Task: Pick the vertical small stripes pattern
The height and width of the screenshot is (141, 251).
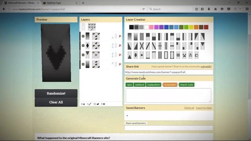Action: (160, 55)
